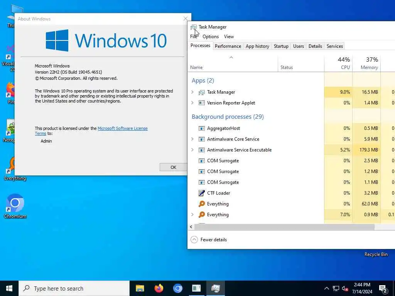Expand the Antimalware Service Executable row
The height and width of the screenshot is (296, 395).
coord(192,150)
